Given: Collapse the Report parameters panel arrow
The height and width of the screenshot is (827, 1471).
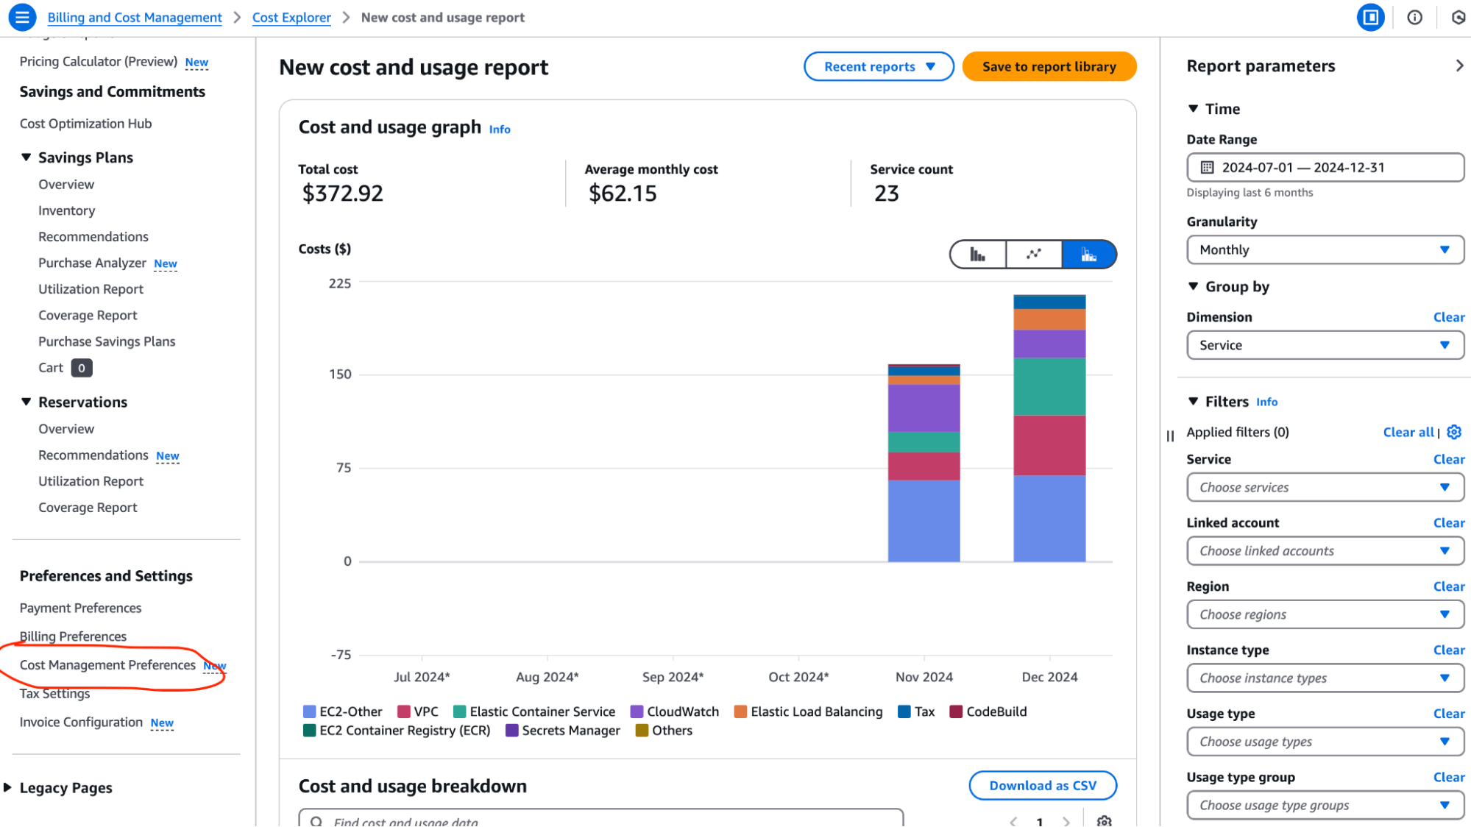Looking at the screenshot, I should 1459,65.
